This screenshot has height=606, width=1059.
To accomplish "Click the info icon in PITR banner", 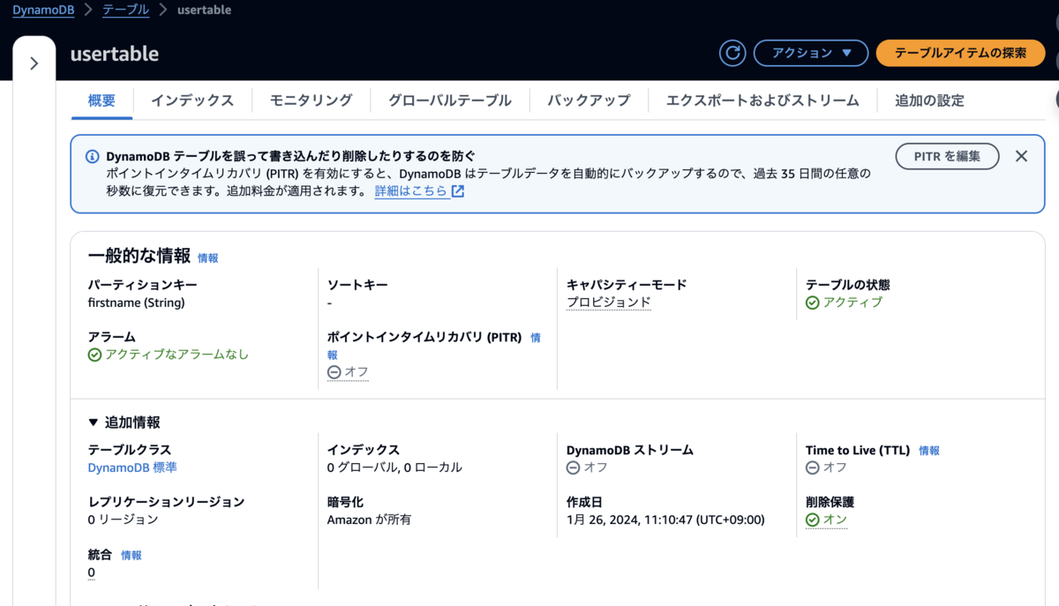I will point(93,156).
